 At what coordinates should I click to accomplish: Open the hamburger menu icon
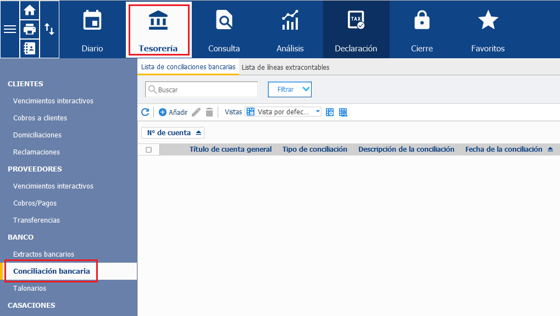(10, 29)
